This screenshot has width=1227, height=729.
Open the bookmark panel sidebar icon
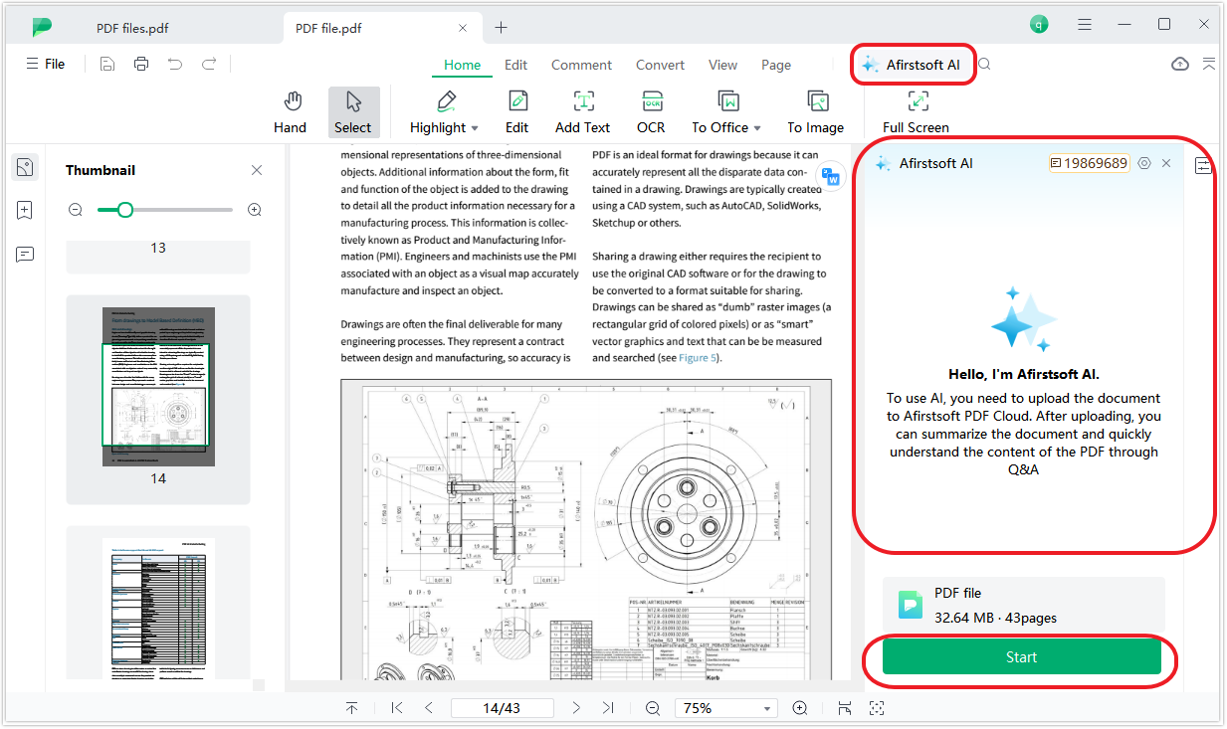(x=25, y=211)
